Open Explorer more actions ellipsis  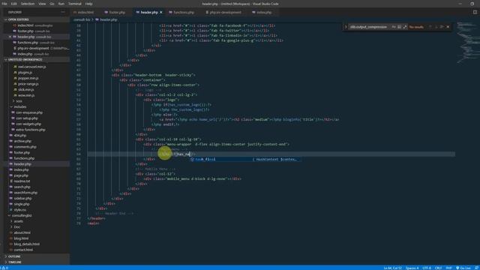(x=63, y=12)
